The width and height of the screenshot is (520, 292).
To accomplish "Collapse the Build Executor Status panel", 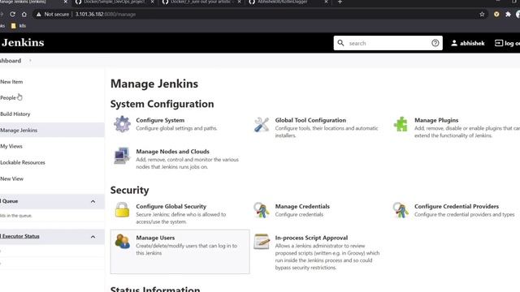I will (x=93, y=237).
